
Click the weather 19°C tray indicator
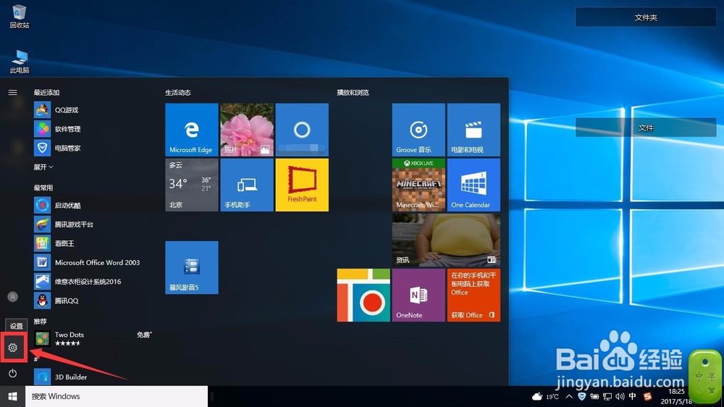click(545, 396)
